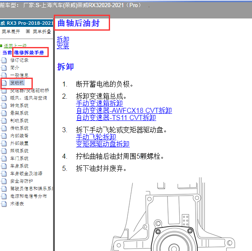Image resolution: width=252 pixels, height=251 pixels.
Task: Open 外部装置 section
Action: click(19, 143)
